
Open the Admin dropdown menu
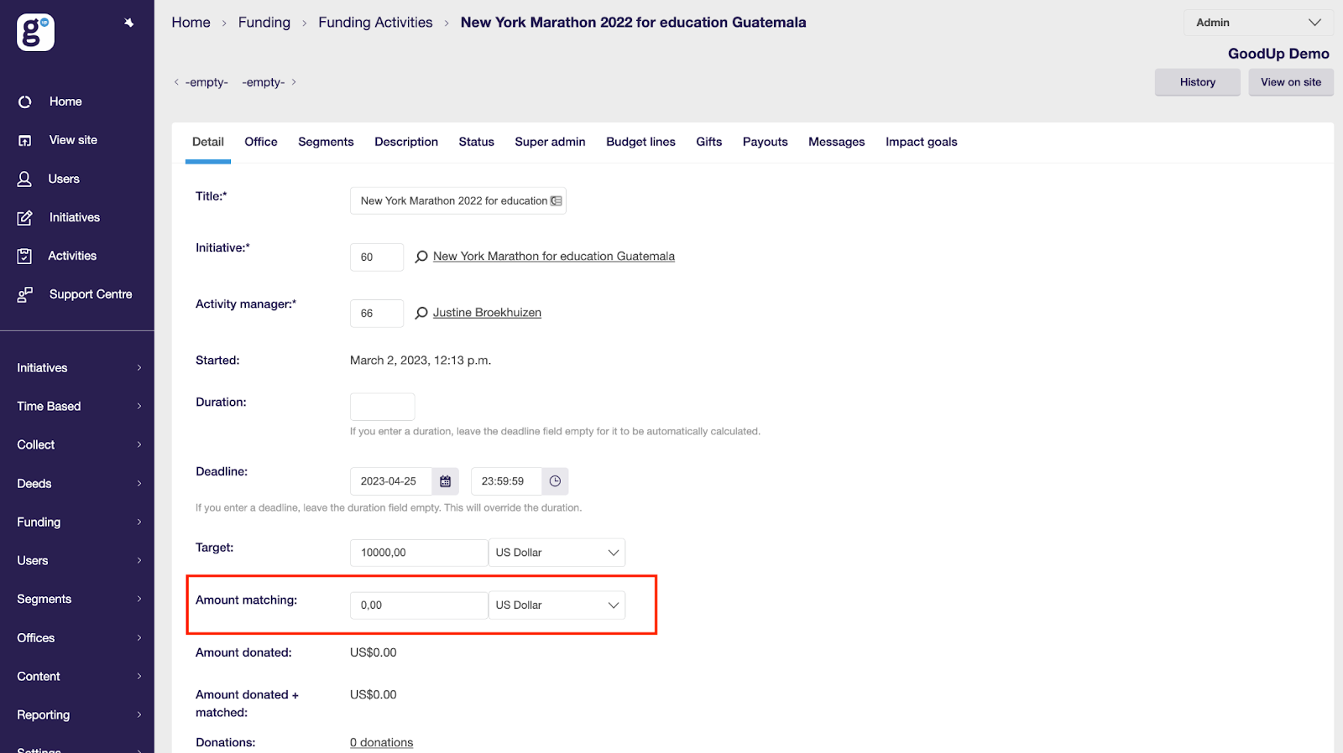tap(1258, 23)
